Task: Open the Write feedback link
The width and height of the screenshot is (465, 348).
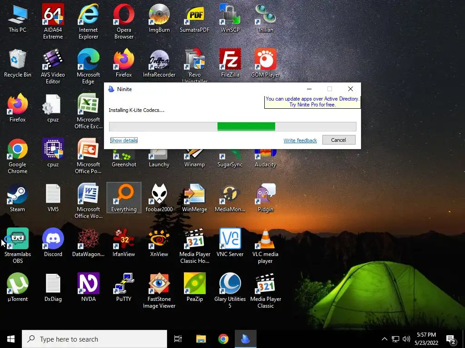Action: 300,140
